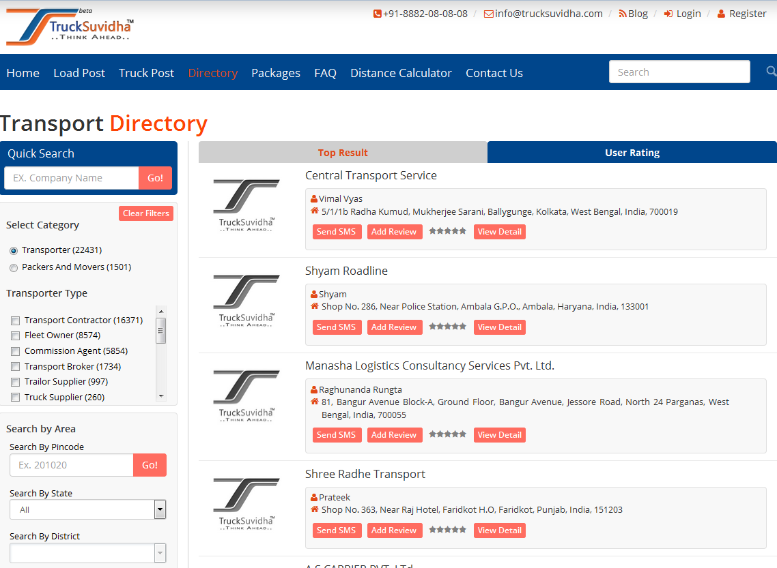Enable the Fleet Owner checkbox
777x568 pixels.
pyautogui.click(x=15, y=335)
